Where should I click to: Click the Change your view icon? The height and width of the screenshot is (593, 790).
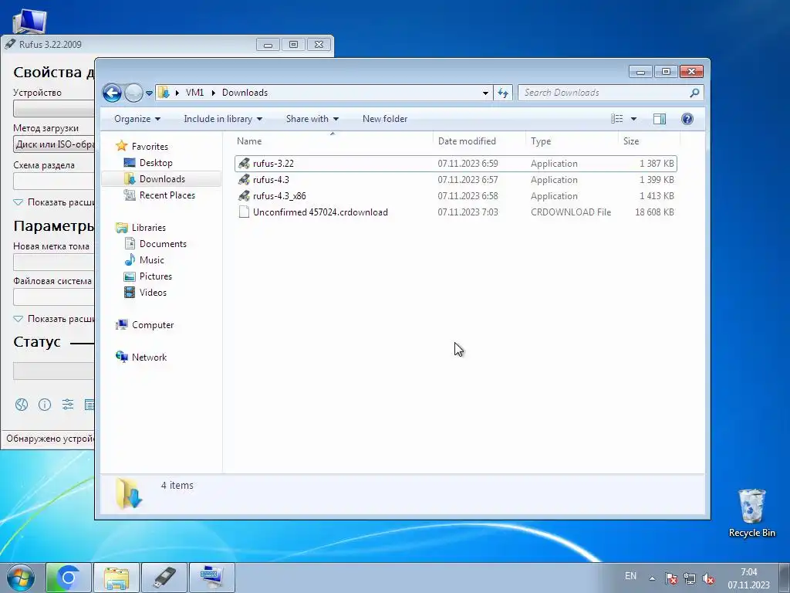tap(616, 118)
